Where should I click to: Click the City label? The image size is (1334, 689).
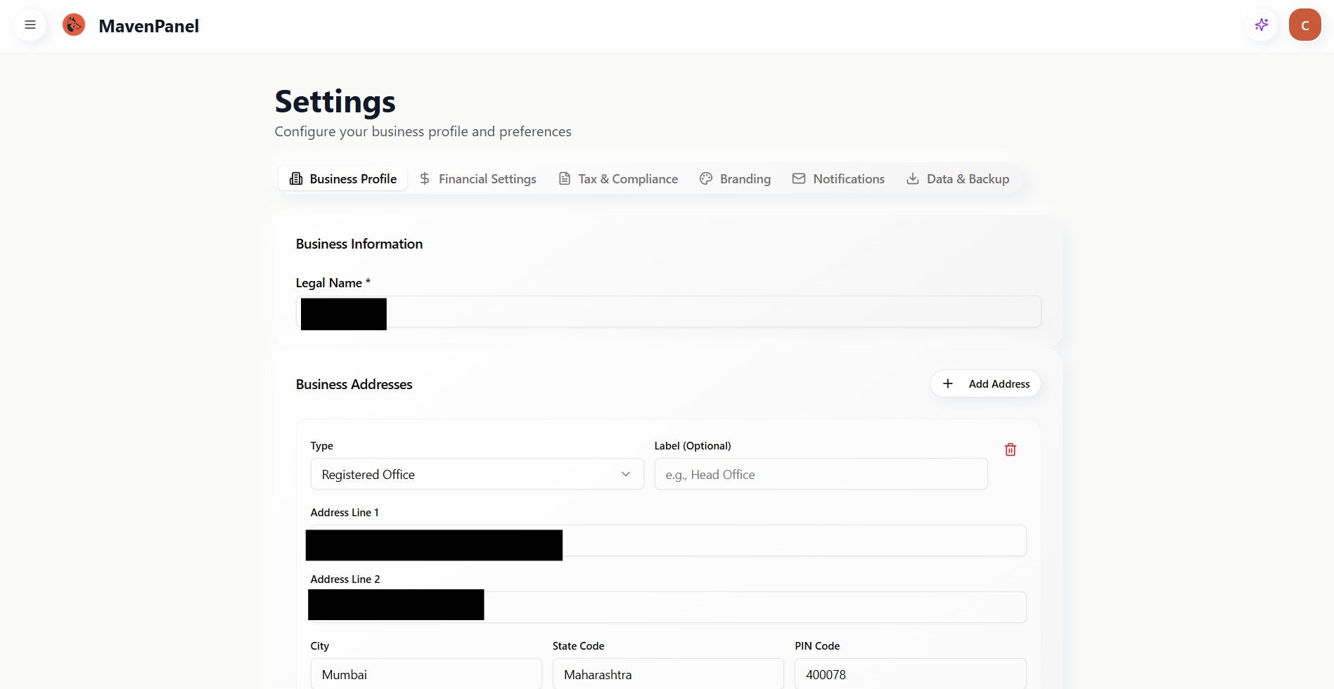pos(320,646)
